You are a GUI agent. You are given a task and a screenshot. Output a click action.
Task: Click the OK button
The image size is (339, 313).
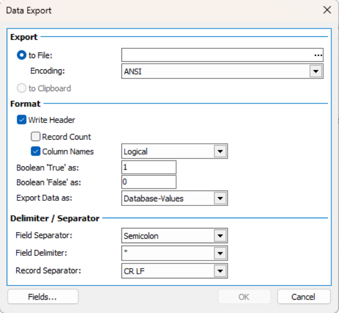pyautogui.click(x=245, y=297)
